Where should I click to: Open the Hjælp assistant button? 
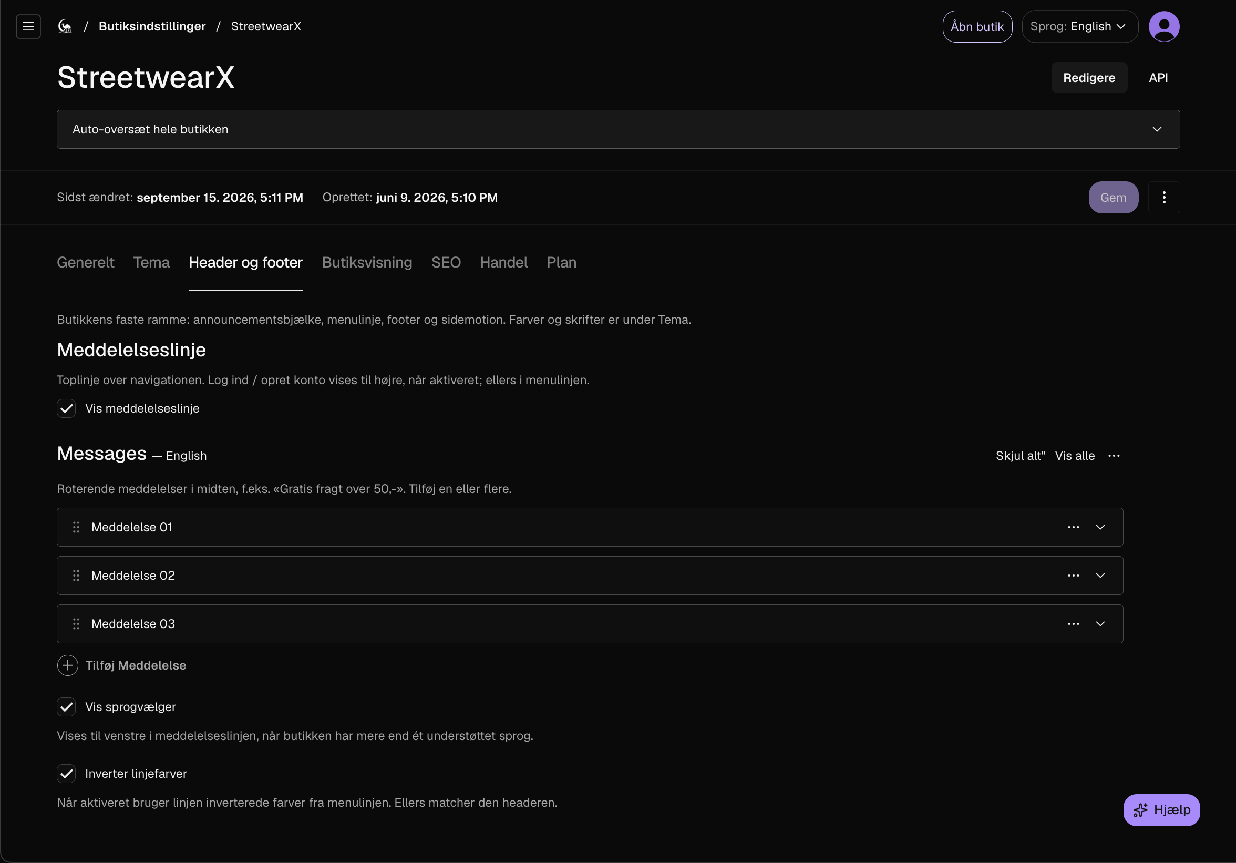click(x=1161, y=810)
